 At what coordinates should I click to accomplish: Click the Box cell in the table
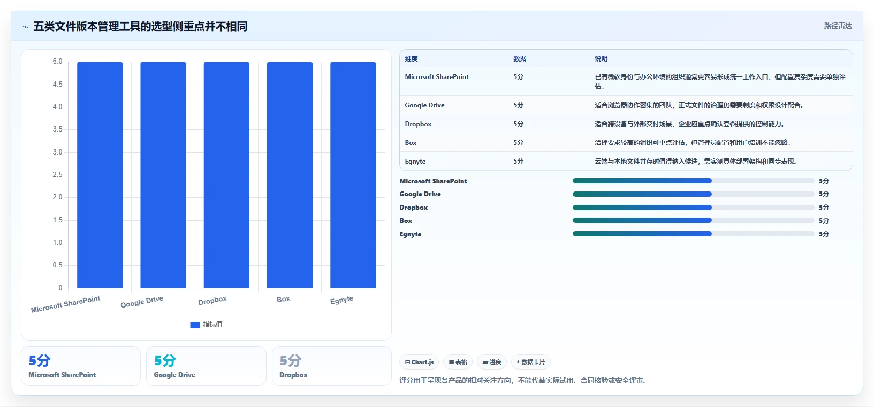tap(411, 143)
